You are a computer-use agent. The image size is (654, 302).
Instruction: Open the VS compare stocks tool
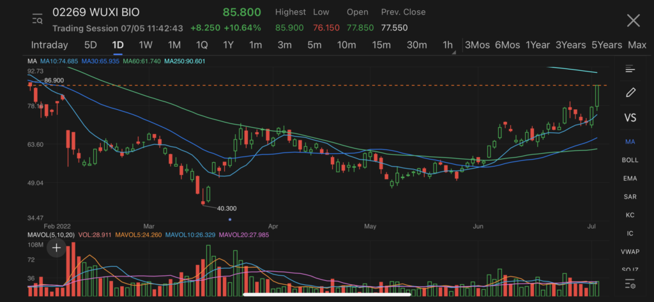tap(630, 117)
